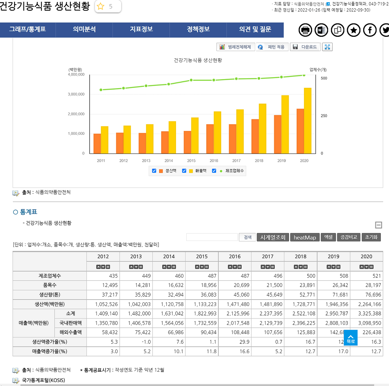Sort 2016 column descending with down arrow

coord(235,267)
